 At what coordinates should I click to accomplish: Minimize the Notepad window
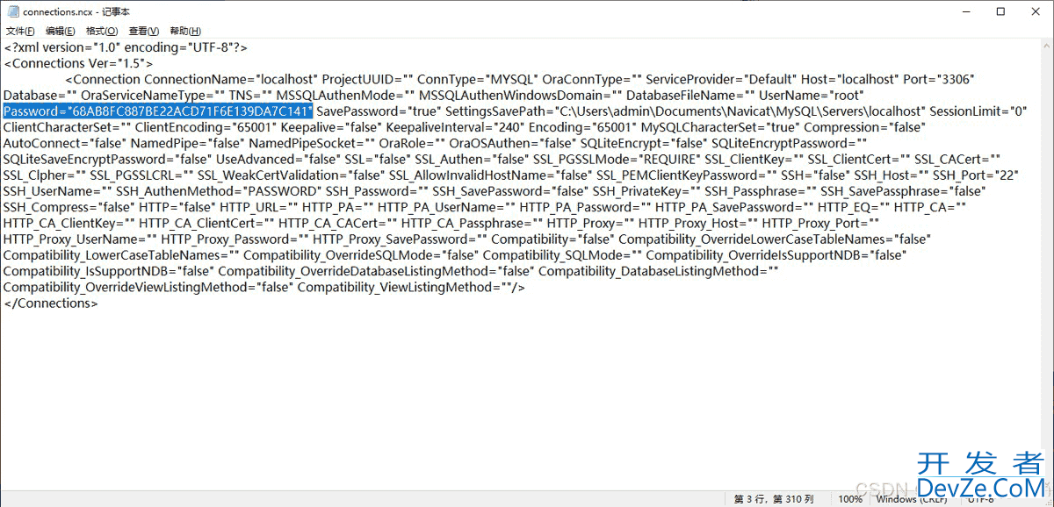point(960,11)
